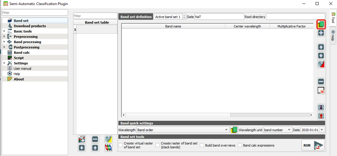Toggle Build band overviews checkbox

(x=202, y=145)
